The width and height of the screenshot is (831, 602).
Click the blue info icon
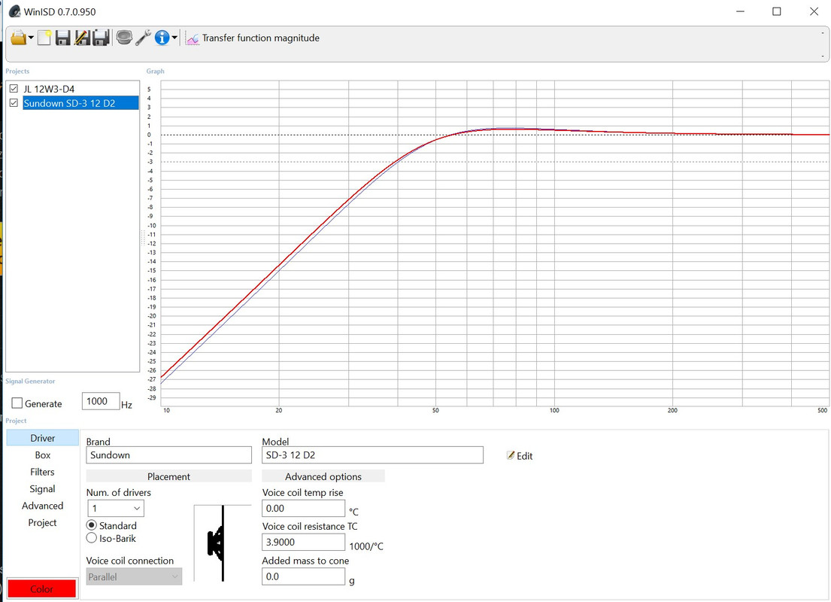162,38
